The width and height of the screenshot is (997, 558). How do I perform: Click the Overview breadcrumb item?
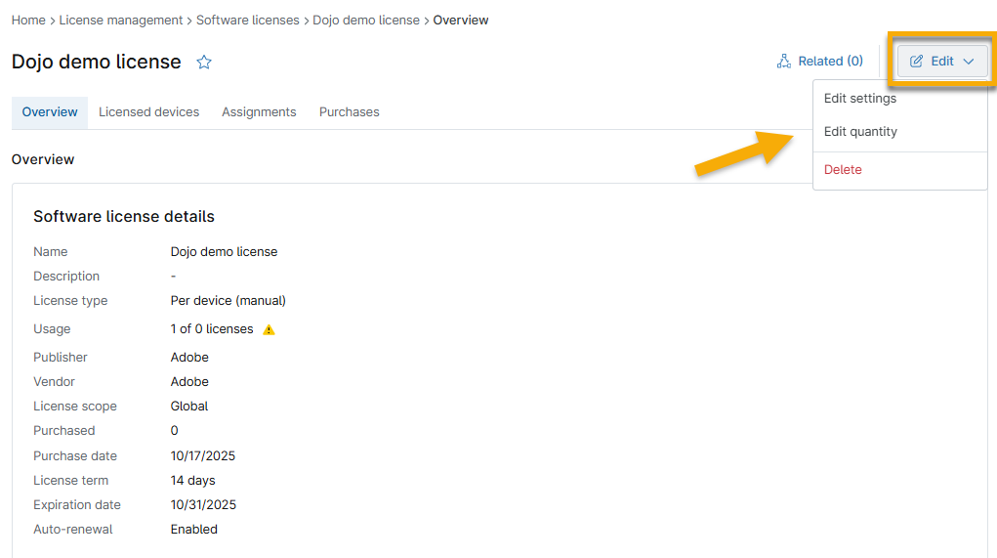pos(461,21)
